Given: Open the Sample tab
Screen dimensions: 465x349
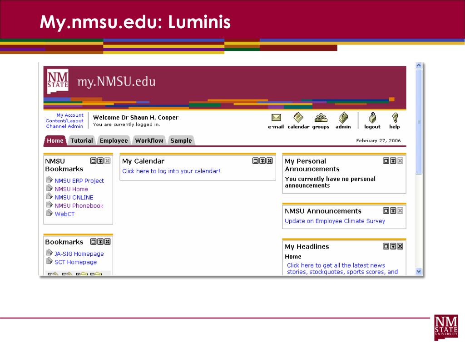Looking at the screenshot, I should pyautogui.click(x=181, y=141).
